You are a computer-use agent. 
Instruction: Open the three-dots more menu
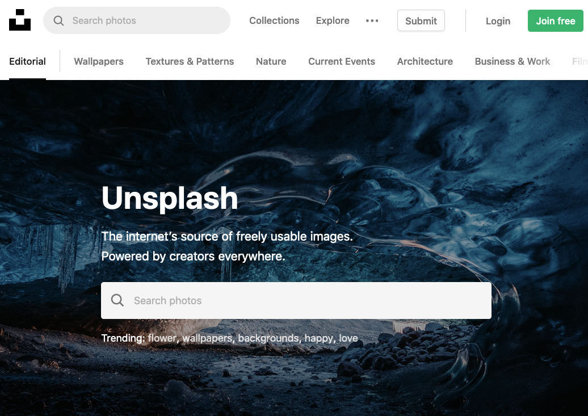[372, 20]
